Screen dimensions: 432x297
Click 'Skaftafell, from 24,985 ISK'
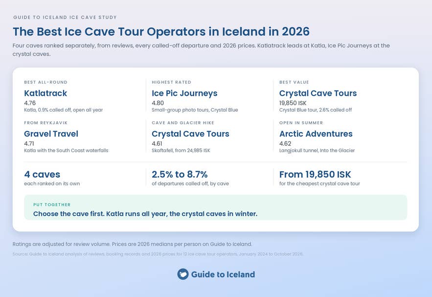coord(181,150)
